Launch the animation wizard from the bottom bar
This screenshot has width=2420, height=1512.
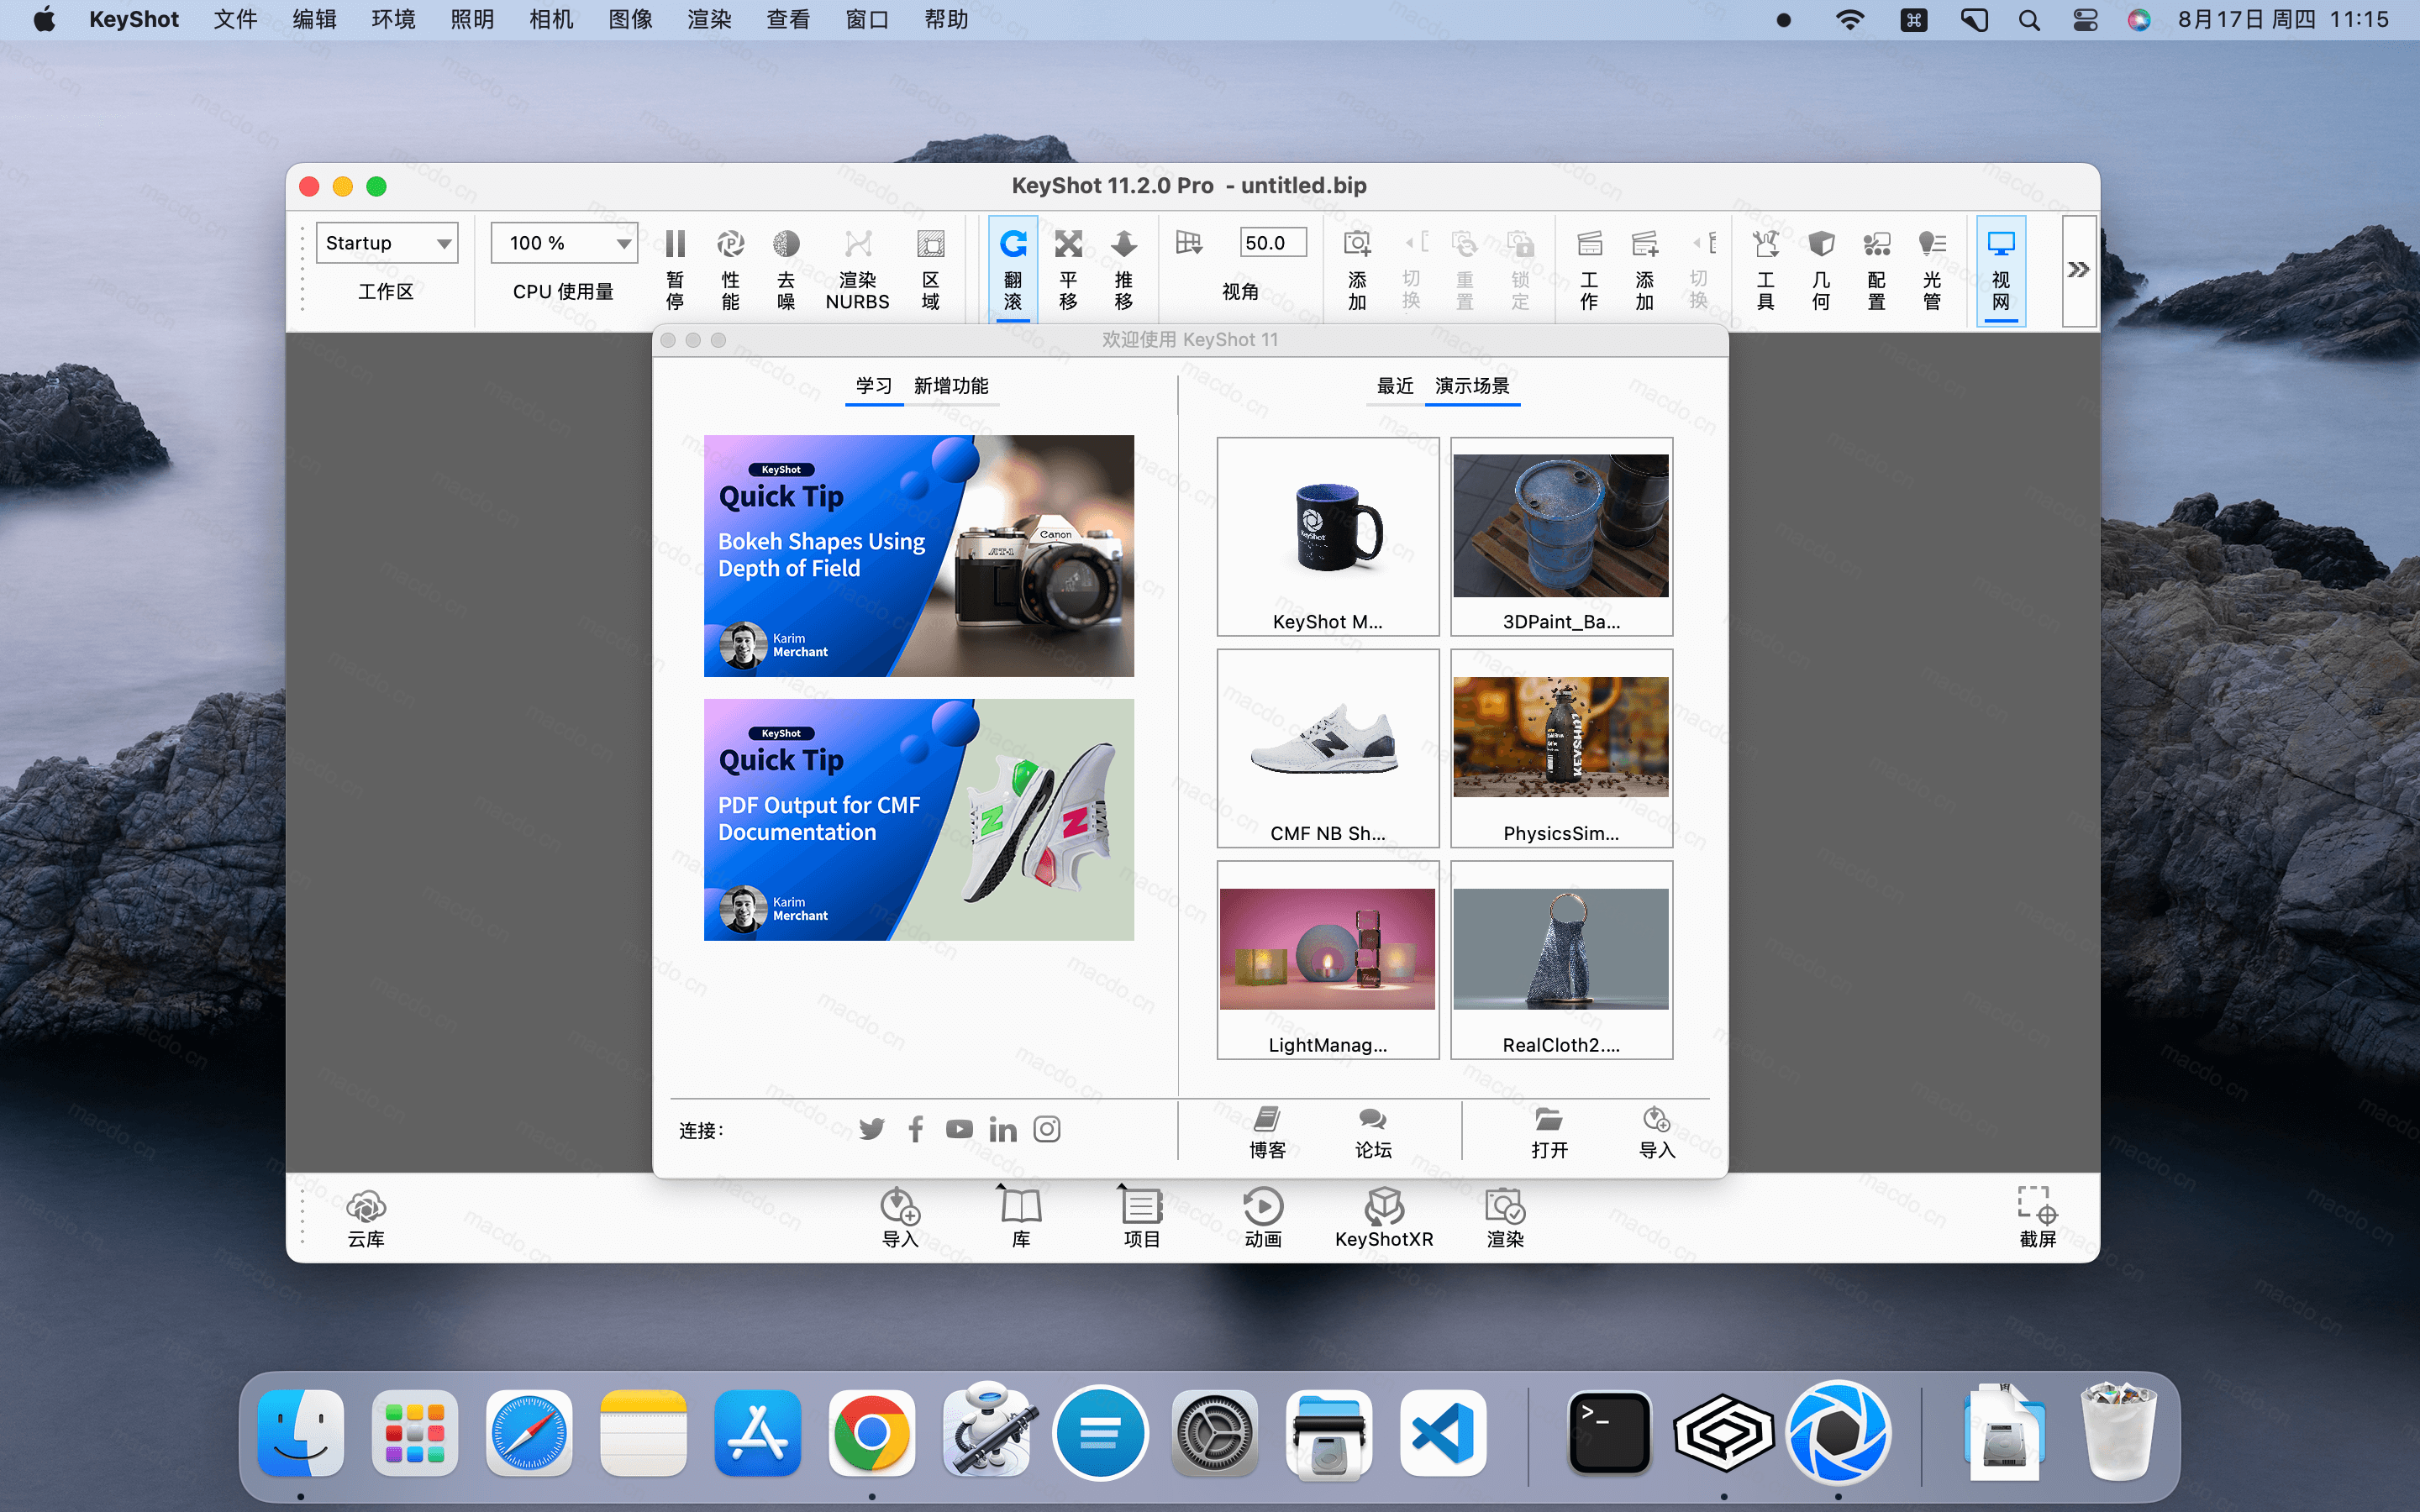[1263, 1215]
